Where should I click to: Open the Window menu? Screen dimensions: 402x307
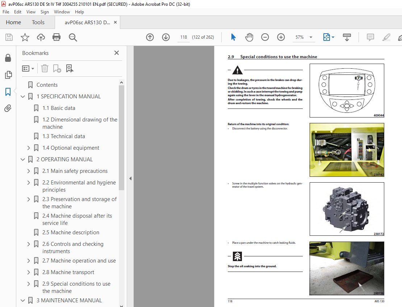click(62, 12)
